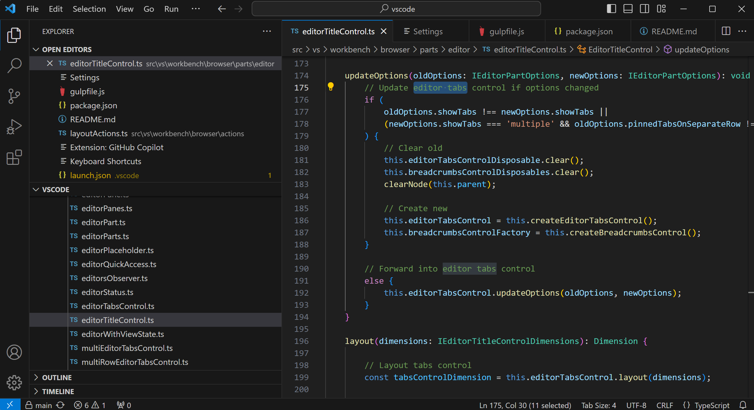Click the Split Editor Right icon

click(x=726, y=31)
